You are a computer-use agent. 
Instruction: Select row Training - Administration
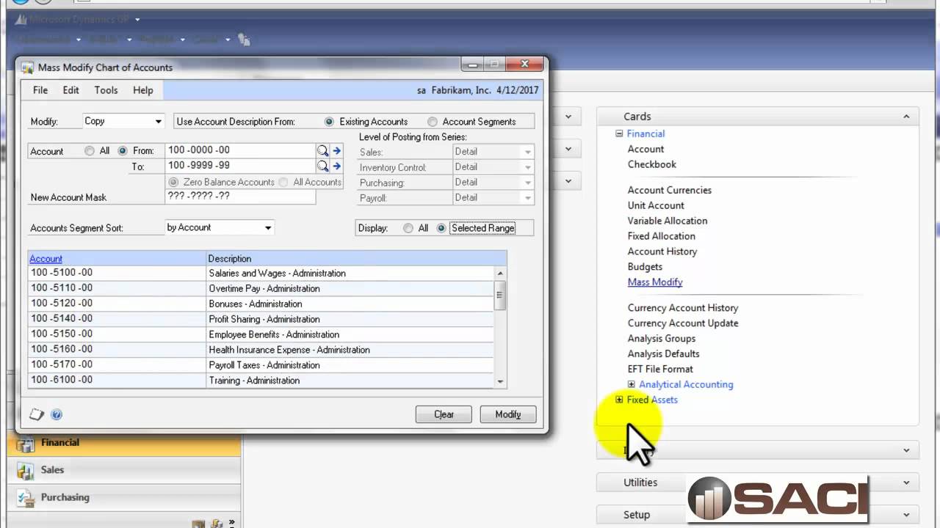(261, 381)
